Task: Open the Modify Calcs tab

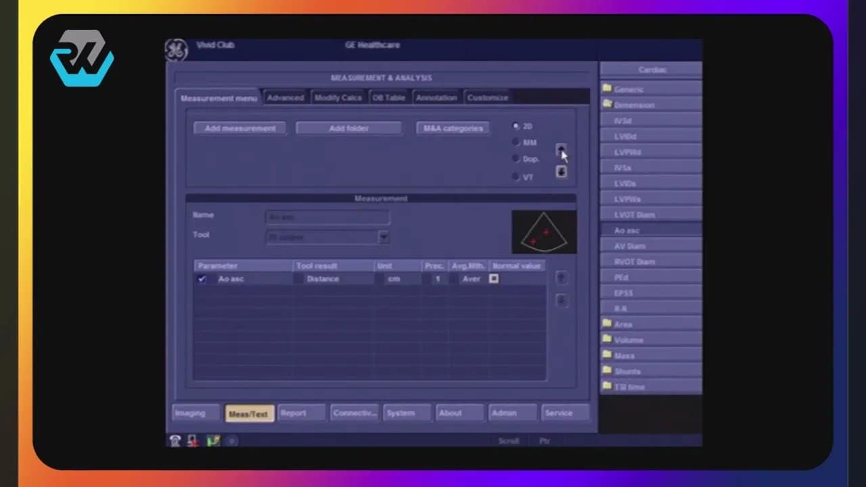Action: (x=338, y=97)
